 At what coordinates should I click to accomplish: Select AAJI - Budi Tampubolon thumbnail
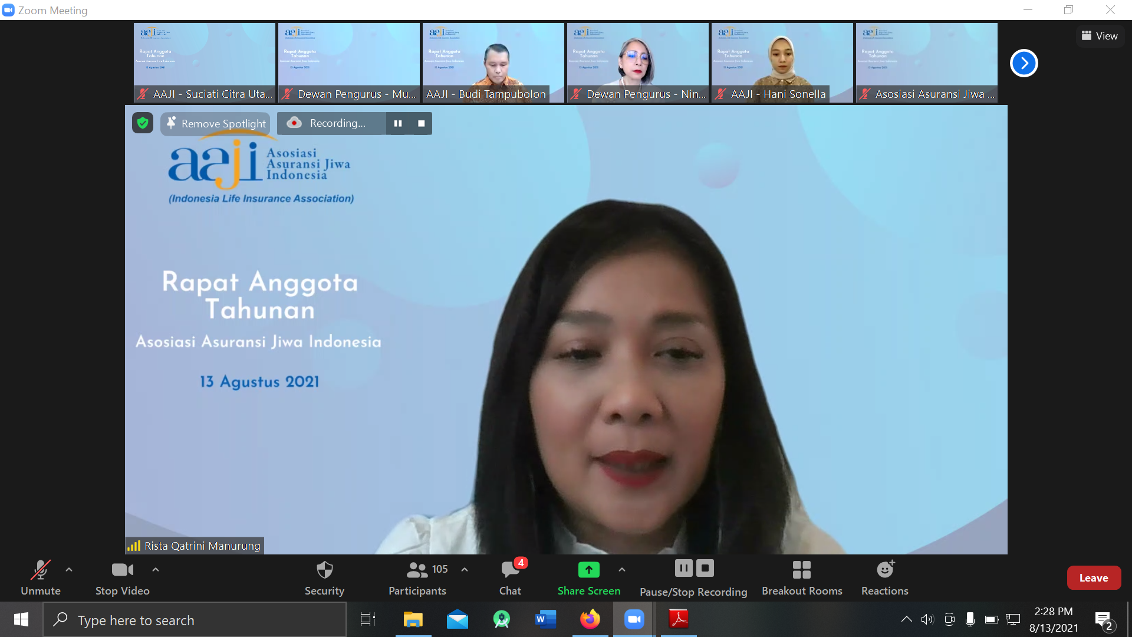(493, 63)
